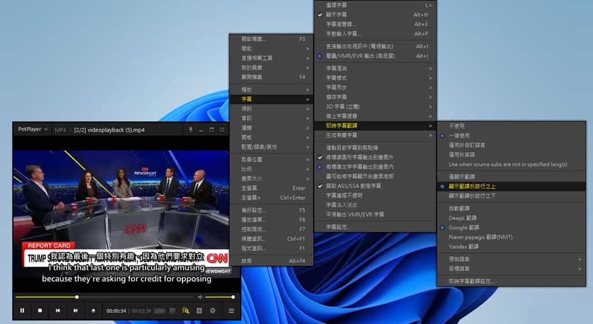Skip to the next file in PotPlayer
Screen dimensions: 593x324
(x=75, y=311)
